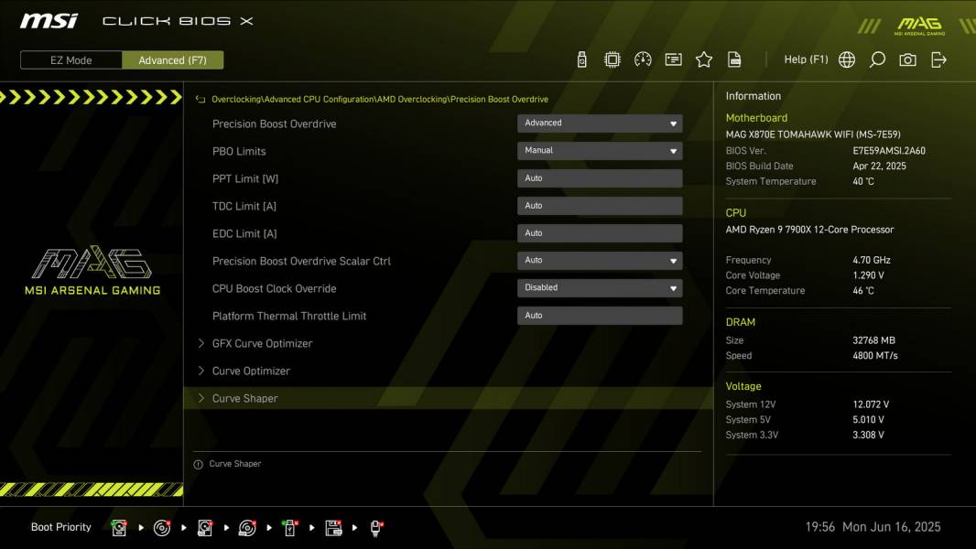The height and width of the screenshot is (549, 976).
Task: Open the CPU chip info icon
Action: pos(612,59)
